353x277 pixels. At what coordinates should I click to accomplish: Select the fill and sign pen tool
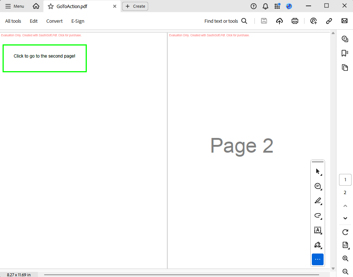pos(318,245)
